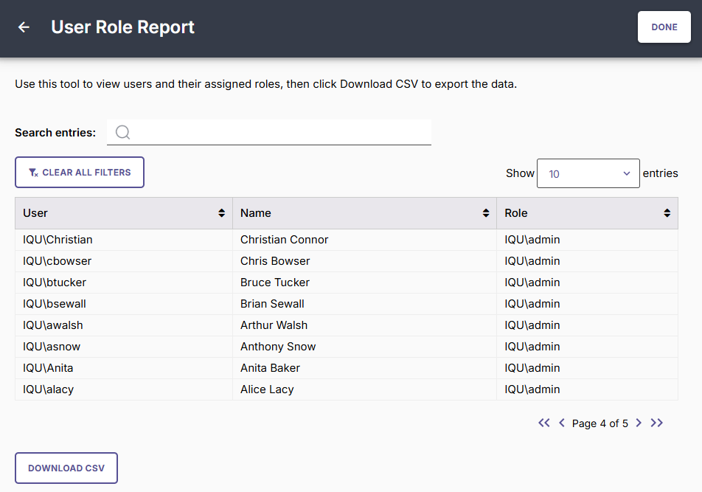The height and width of the screenshot is (492, 702).
Task: Click the Name column header
Action: pos(364,213)
